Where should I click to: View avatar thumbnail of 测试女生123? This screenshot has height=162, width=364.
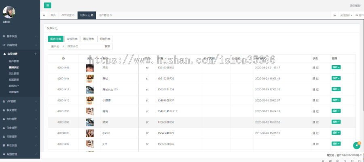pyautogui.click(x=90, y=90)
